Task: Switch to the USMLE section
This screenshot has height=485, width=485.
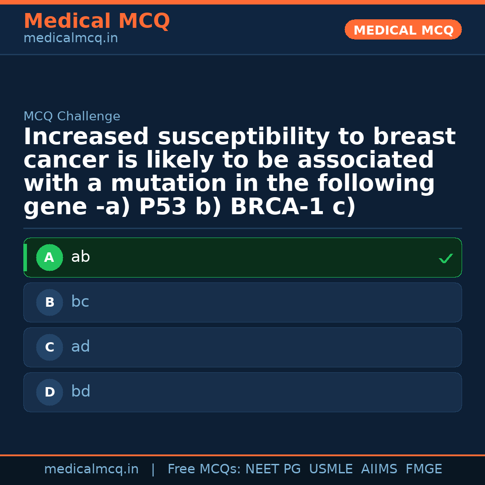Action: (x=331, y=469)
